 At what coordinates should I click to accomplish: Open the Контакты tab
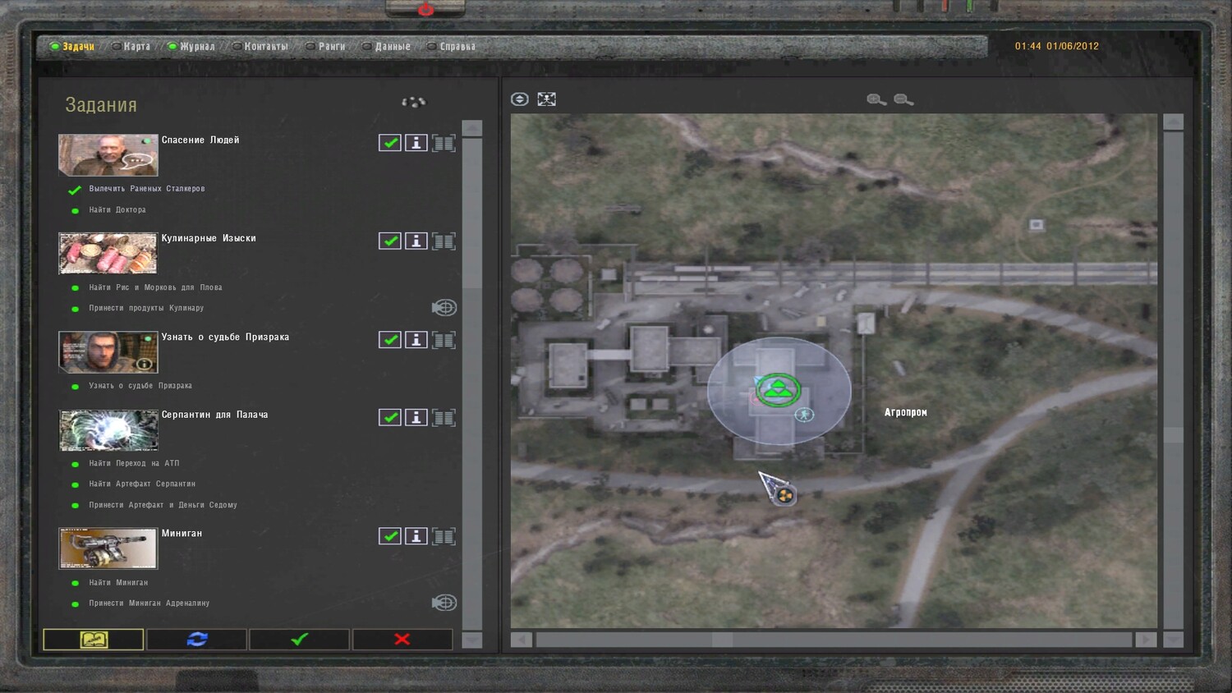261,47
